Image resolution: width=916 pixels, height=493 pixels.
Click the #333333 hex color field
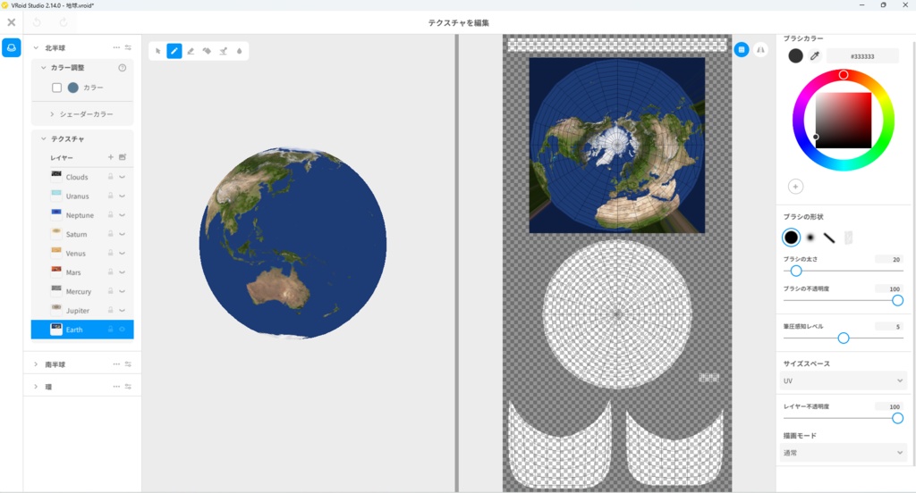(x=862, y=56)
